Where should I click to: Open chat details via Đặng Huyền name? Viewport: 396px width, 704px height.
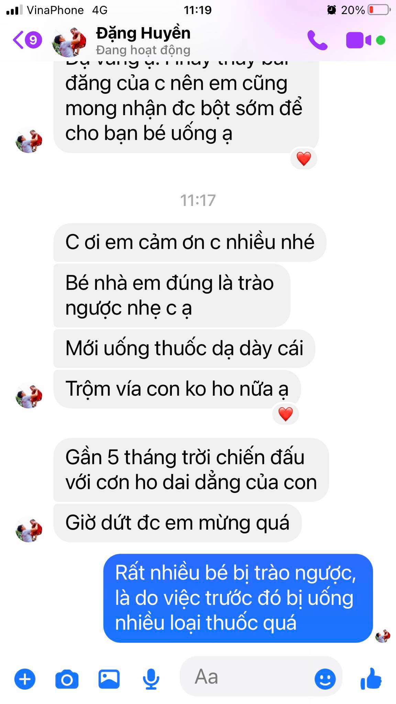[143, 33]
